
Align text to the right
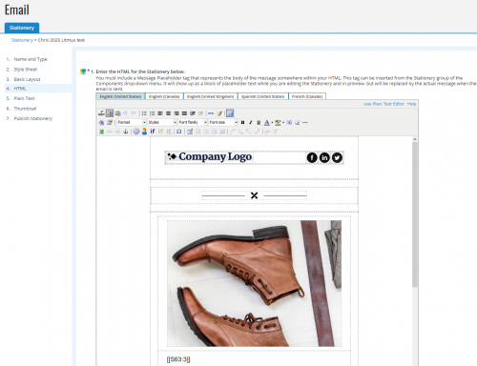click(x=176, y=113)
